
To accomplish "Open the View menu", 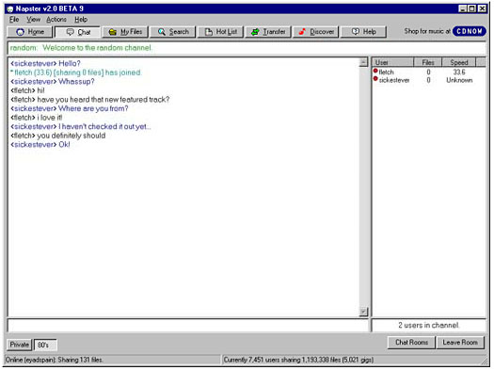I will point(33,20).
